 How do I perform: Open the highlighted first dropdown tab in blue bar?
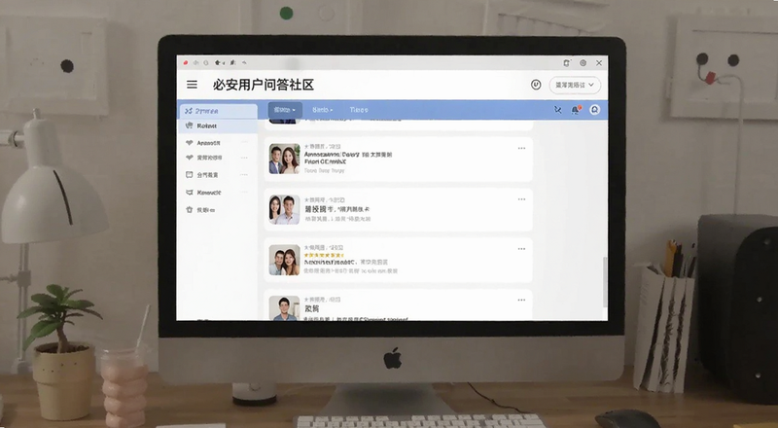tap(285, 110)
